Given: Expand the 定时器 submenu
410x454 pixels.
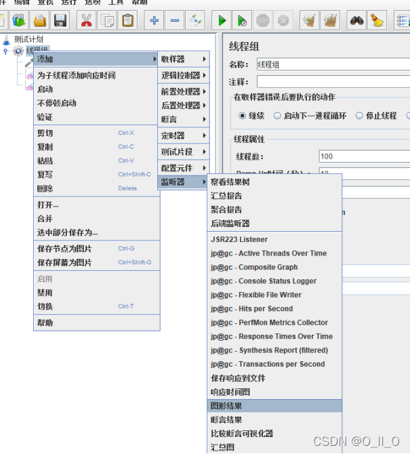Looking at the screenshot, I should pyautogui.click(x=183, y=136).
